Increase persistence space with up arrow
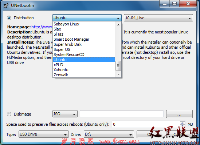 pos(183,123)
